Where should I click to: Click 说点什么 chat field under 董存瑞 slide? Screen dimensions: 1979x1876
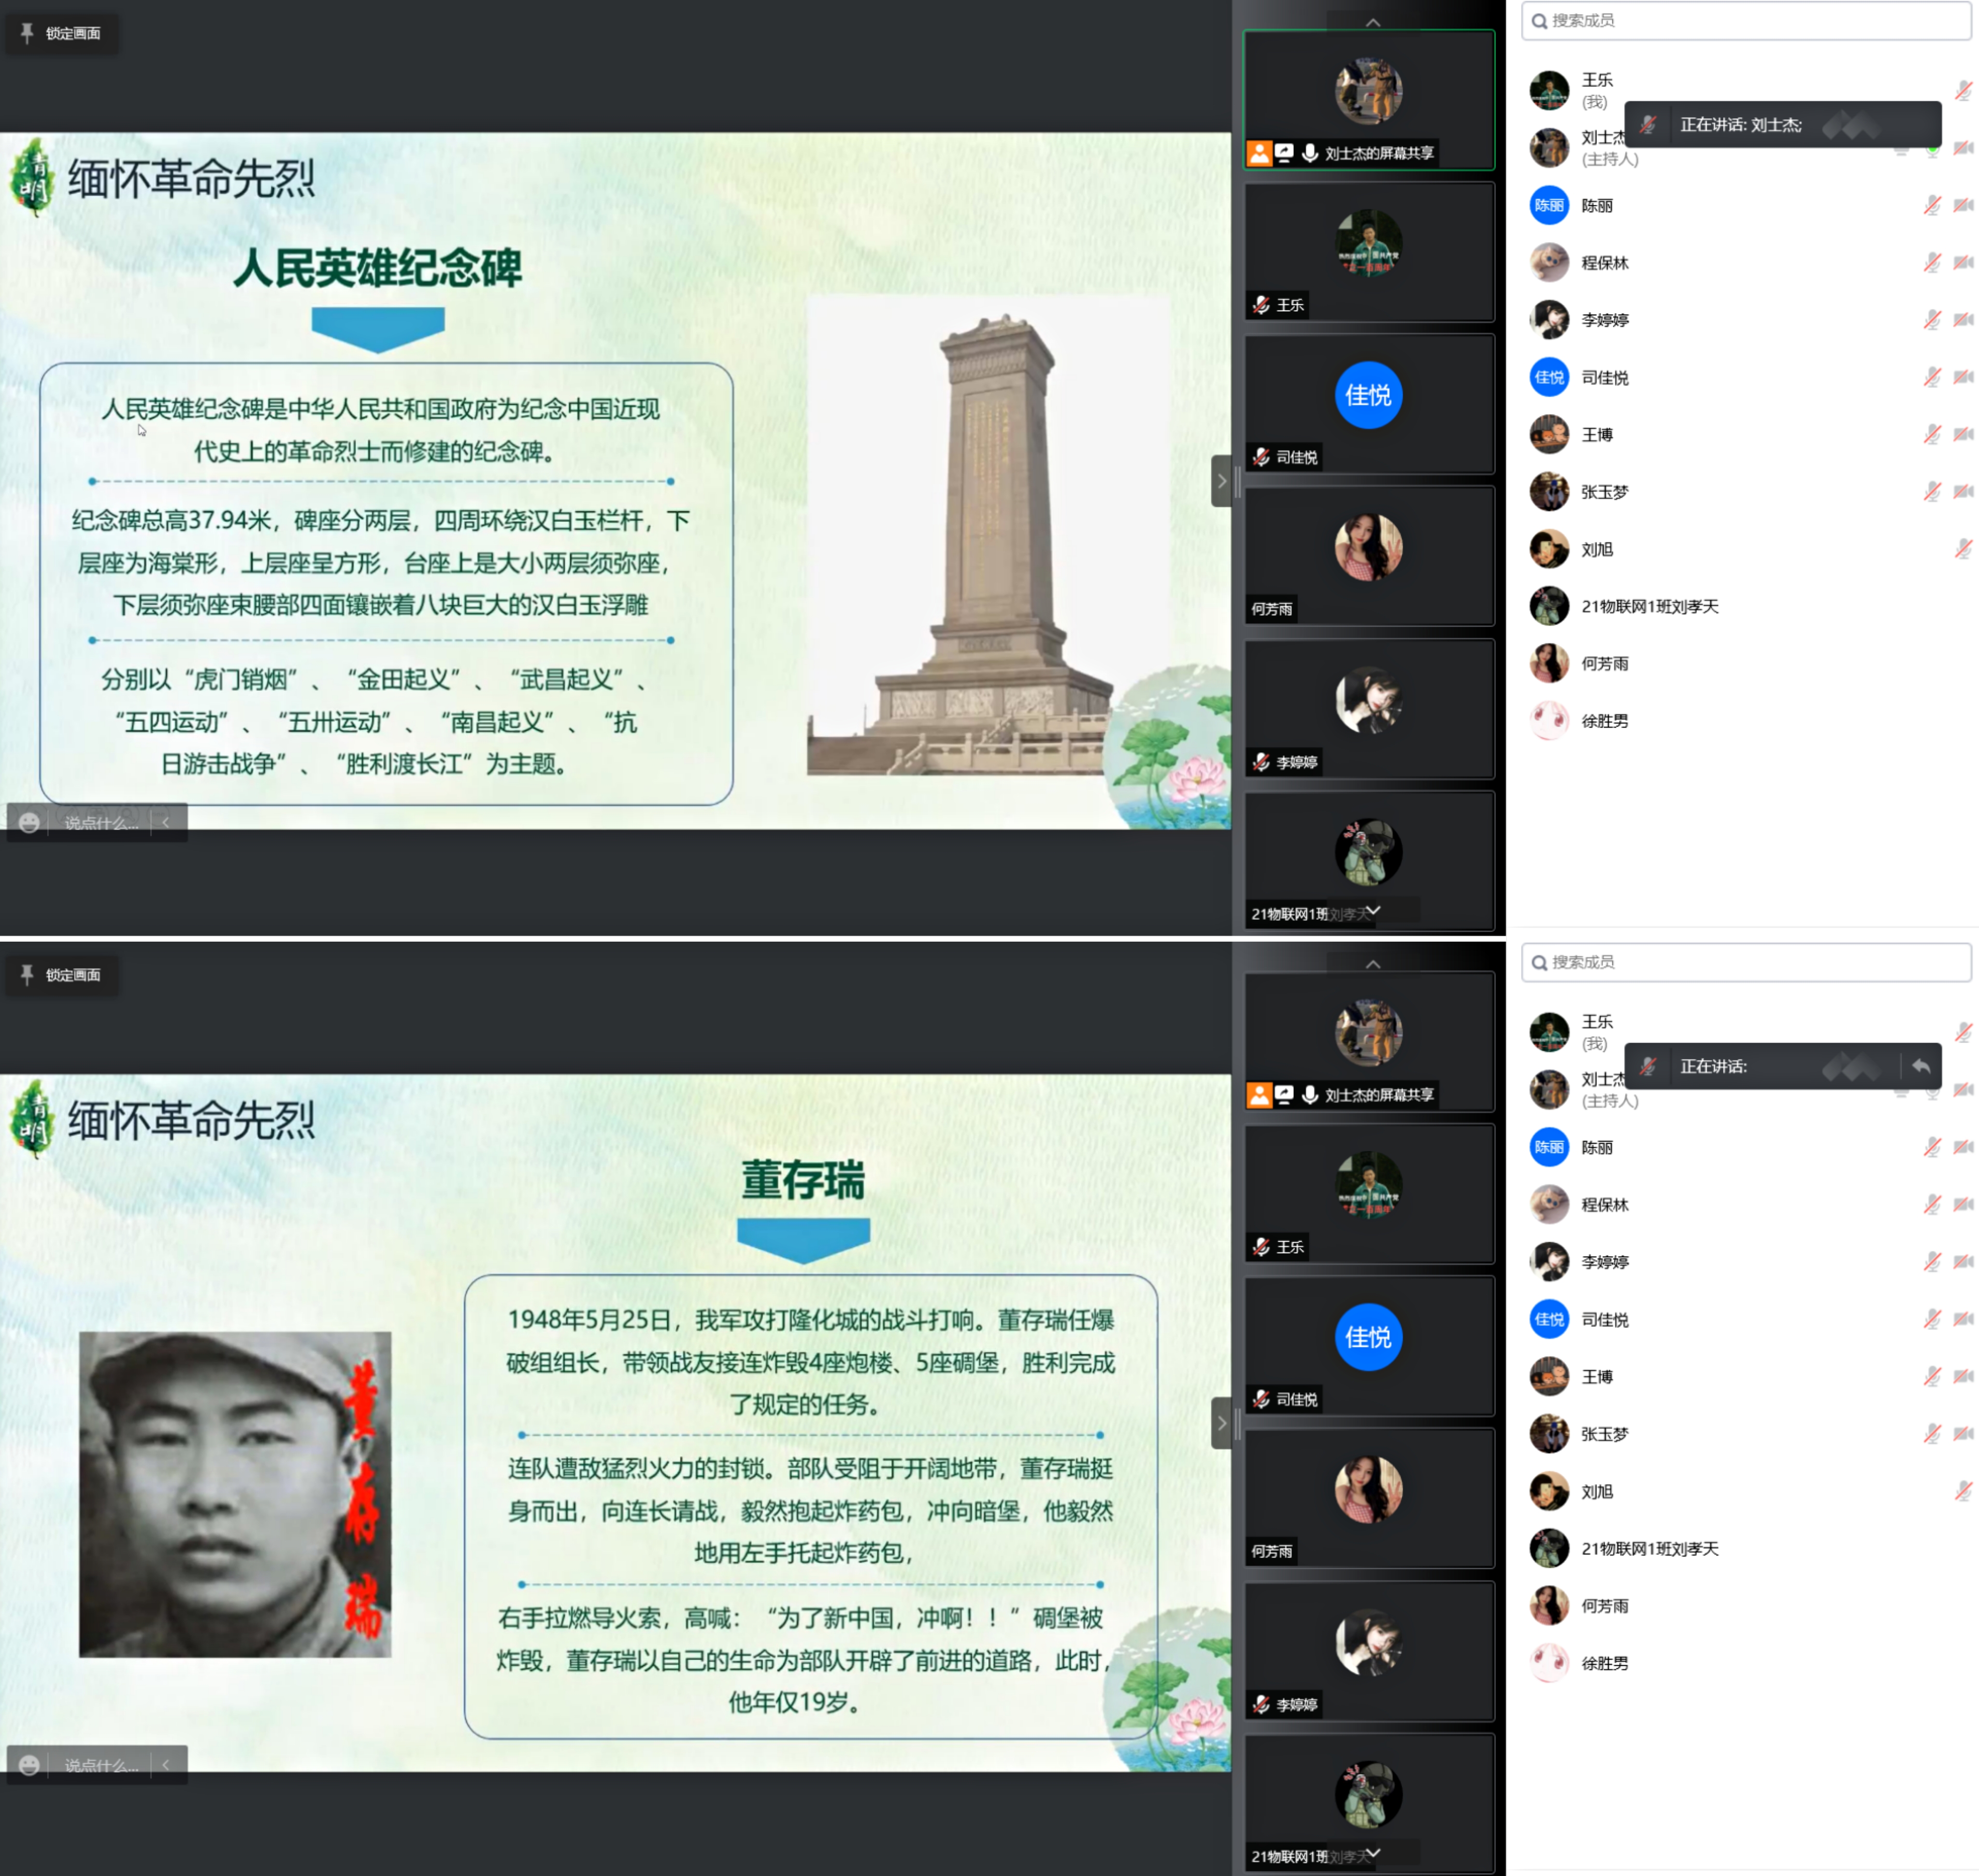click(x=100, y=1765)
